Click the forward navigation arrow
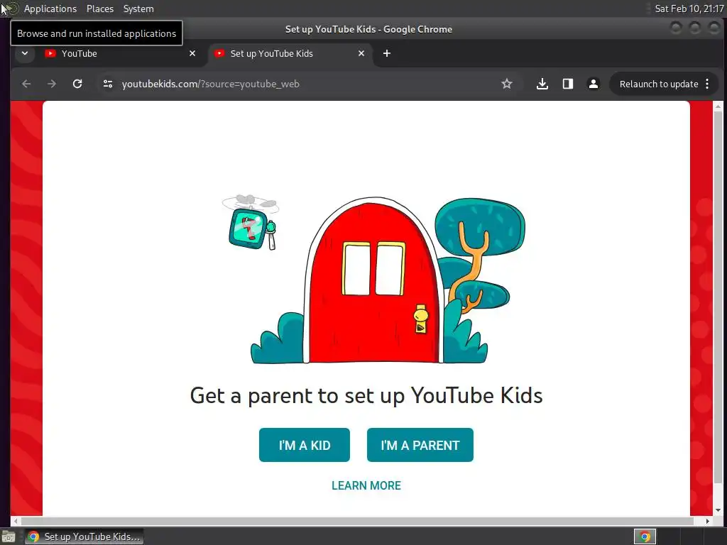The height and width of the screenshot is (545, 727). coord(51,84)
